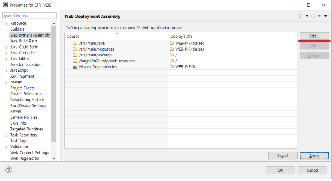Dismiss dialog with Cancel button
332x181 pixels.
(312, 171)
